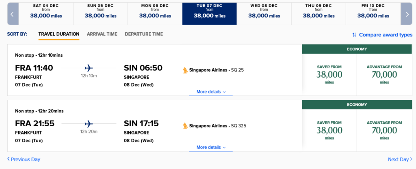Select Advantage 70,000 miles fare for SQ 325
This screenshot has width=416, height=169.
coord(384,130)
